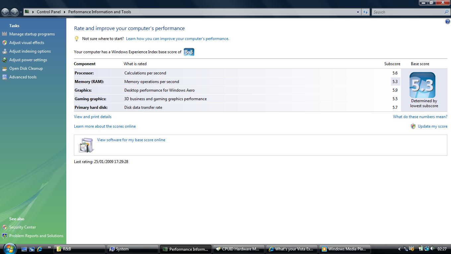Expand arrow after Control Panel breadcrumb
The width and height of the screenshot is (451, 254).
(64, 12)
